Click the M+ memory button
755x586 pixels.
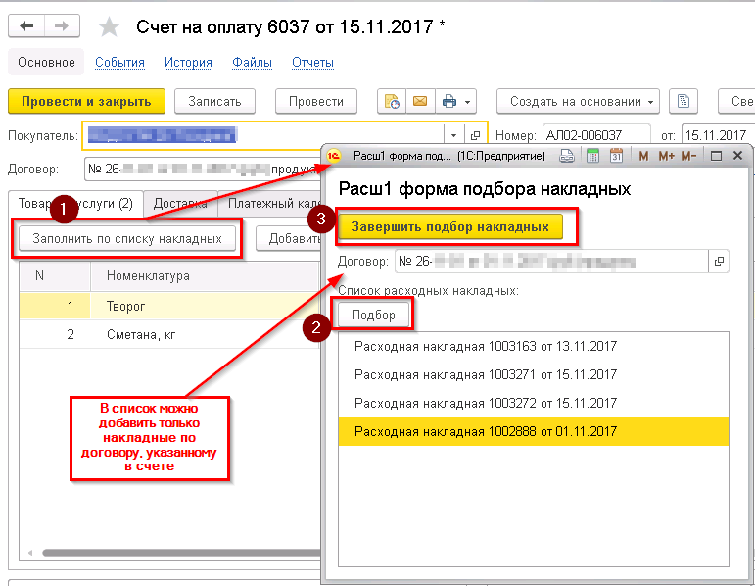click(666, 156)
